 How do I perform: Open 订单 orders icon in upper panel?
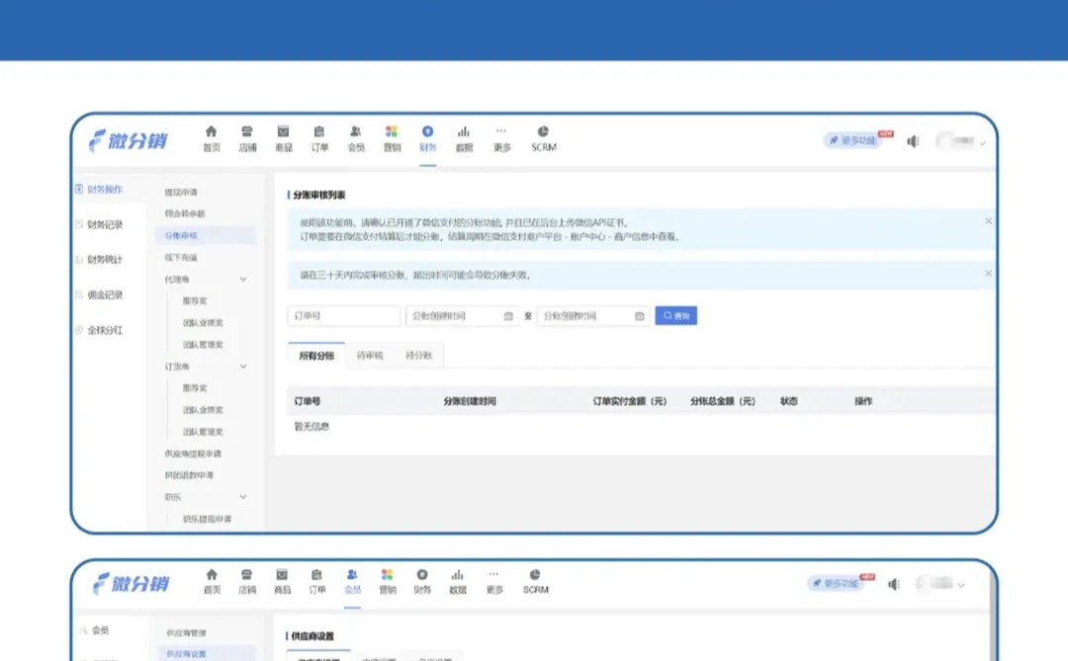tap(318, 131)
